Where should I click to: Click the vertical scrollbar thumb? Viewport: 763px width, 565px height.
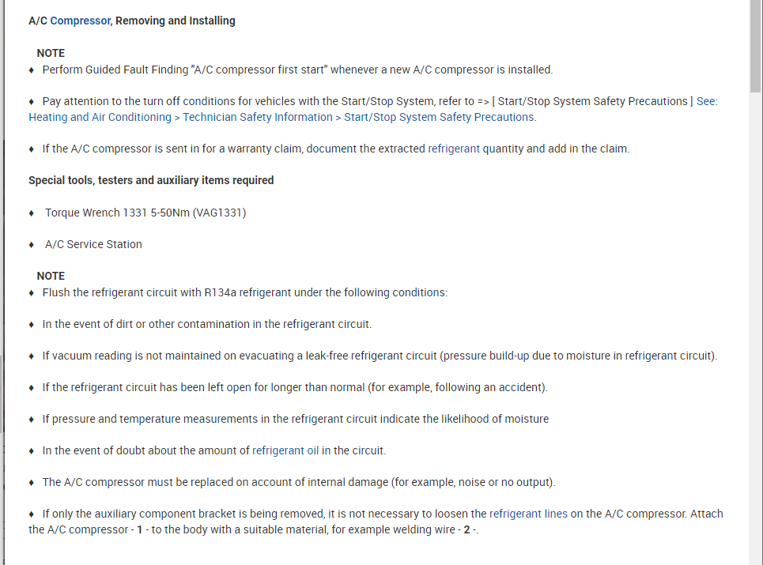756,47
